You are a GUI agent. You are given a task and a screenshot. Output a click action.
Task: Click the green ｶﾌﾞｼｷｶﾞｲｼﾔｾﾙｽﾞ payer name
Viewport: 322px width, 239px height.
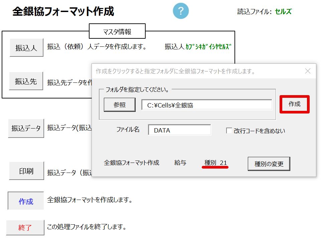pyautogui.click(x=208, y=47)
